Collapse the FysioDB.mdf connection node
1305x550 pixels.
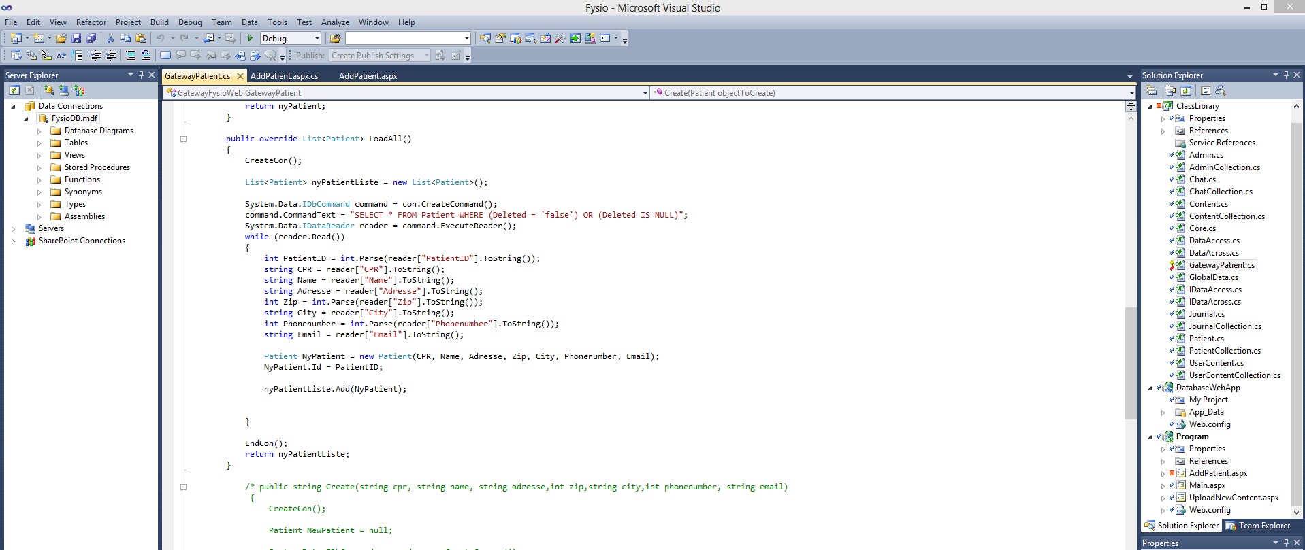pos(26,118)
